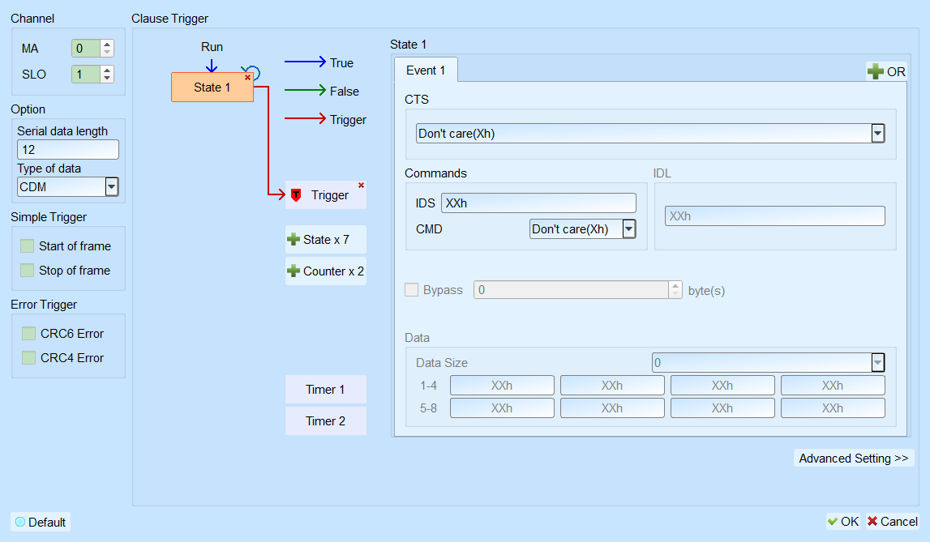Click the red Trigger shield icon
Image resolution: width=930 pixels, height=542 pixels.
point(296,195)
